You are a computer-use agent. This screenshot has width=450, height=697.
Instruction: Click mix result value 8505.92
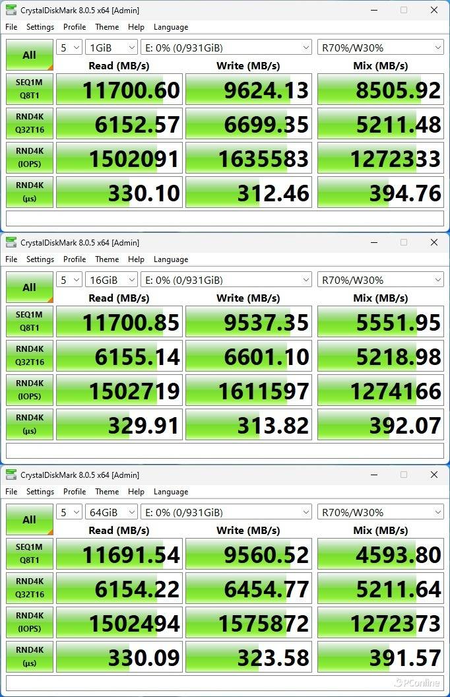pyautogui.click(x=381, y=89)
